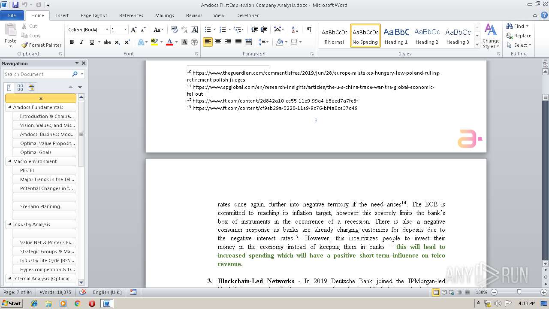The height and width of the screenshot is (309, 549).
Task: Open Internet Explorer from the taskbar
Action: pos(34,303)
